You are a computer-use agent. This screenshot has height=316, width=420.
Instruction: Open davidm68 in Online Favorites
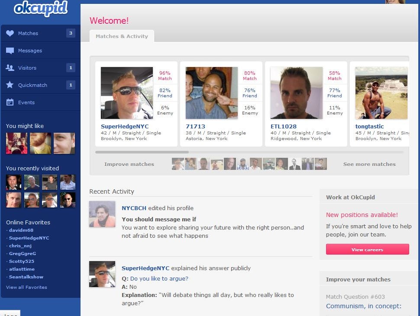click(x=21, y=230)
